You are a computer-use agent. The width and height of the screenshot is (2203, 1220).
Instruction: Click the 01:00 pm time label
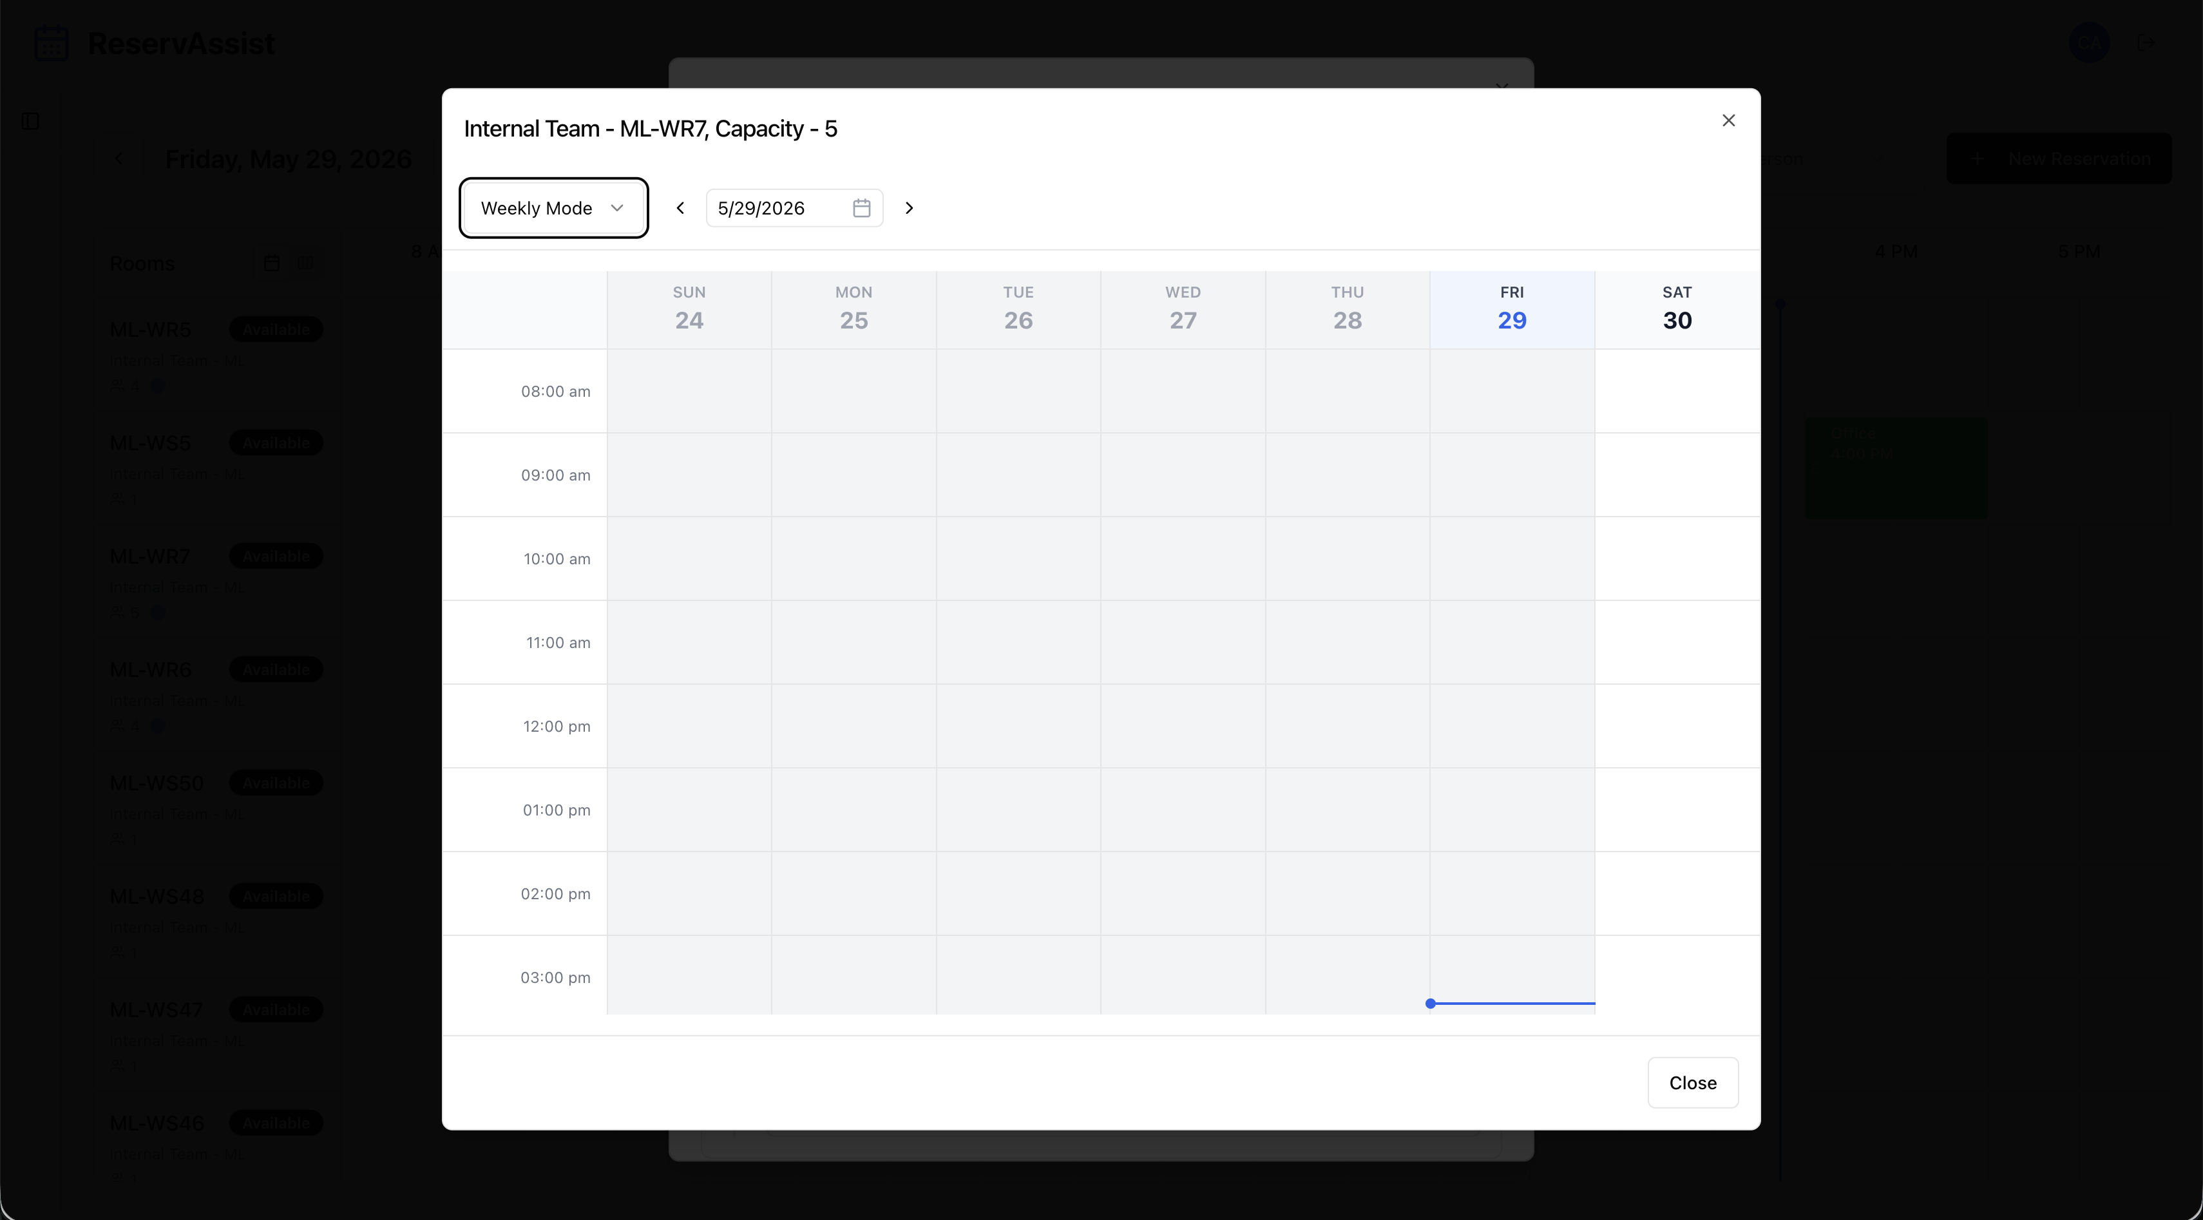tap(557, 810)
